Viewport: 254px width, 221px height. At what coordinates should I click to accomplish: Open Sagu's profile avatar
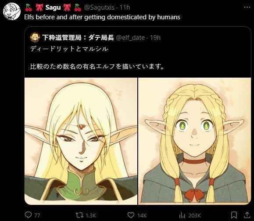click(x=12, y=11)
